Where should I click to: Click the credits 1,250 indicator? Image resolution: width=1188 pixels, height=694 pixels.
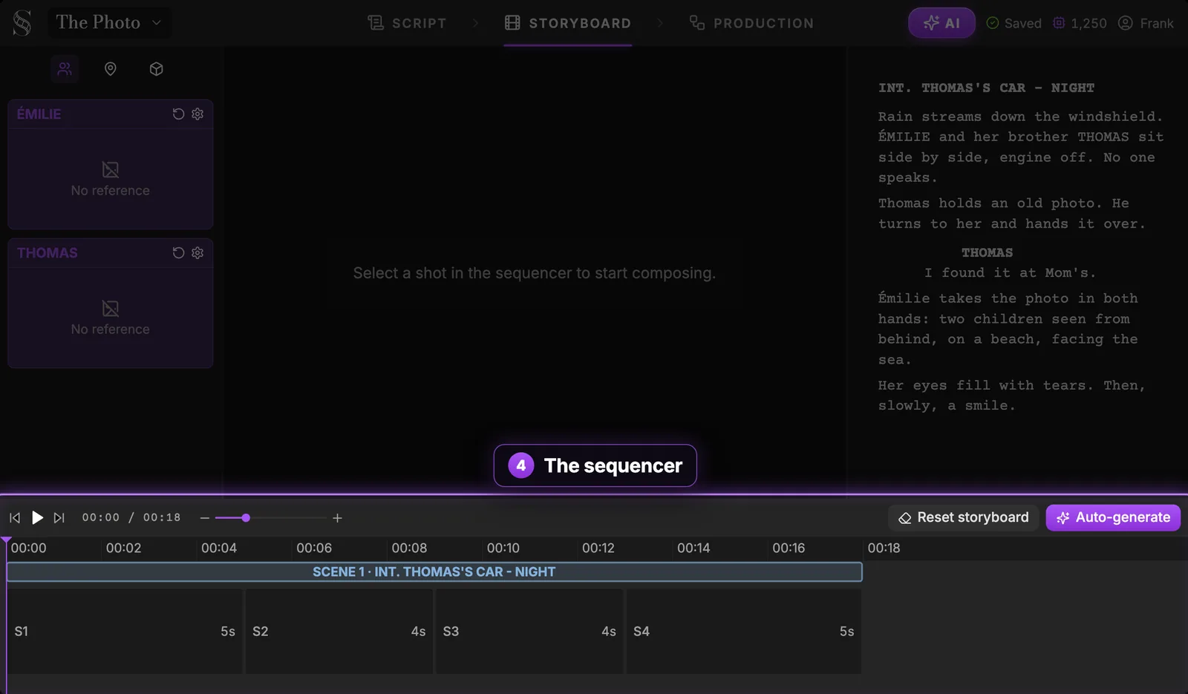pyautogui.click(x=1080, y=23)
